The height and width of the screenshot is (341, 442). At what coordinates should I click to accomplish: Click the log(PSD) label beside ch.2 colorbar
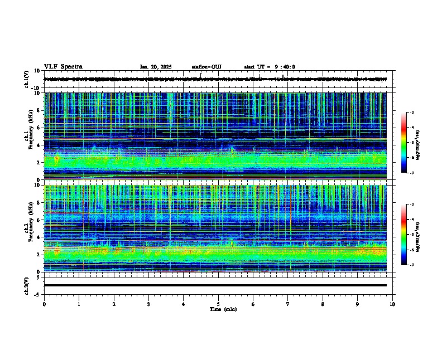418,237
